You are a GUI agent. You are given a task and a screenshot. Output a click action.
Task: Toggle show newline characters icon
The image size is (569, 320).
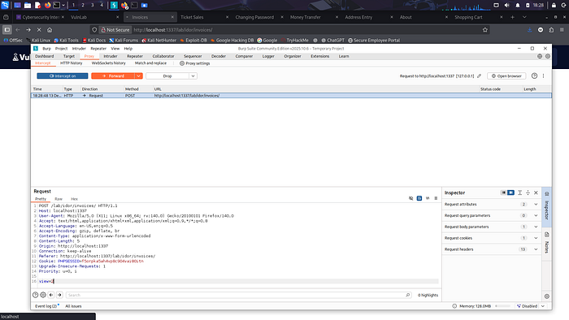(428, 198)
